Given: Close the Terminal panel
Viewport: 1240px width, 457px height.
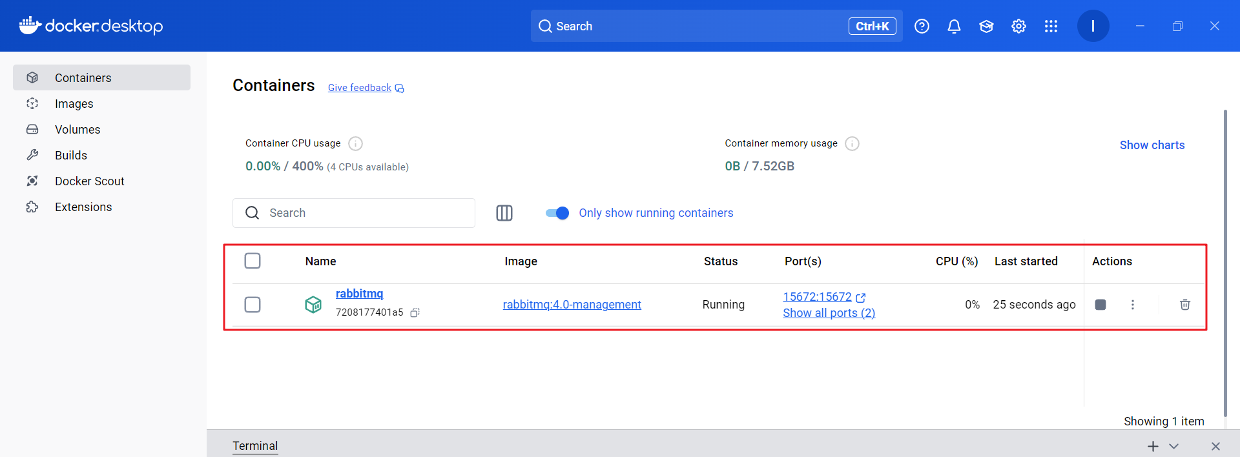Looking at the screenshot, I should click(1215, 446).
